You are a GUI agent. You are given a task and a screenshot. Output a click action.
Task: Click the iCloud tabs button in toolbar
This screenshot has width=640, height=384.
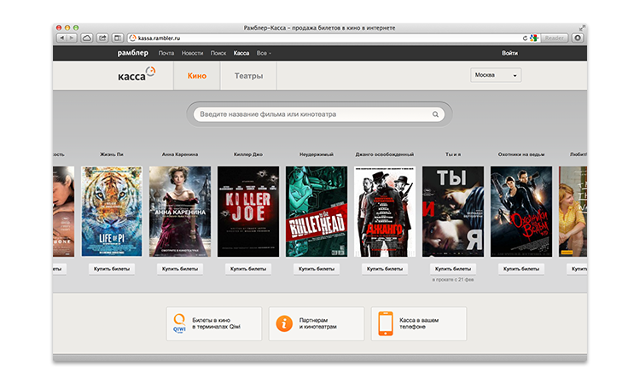[x=86, y=38]
